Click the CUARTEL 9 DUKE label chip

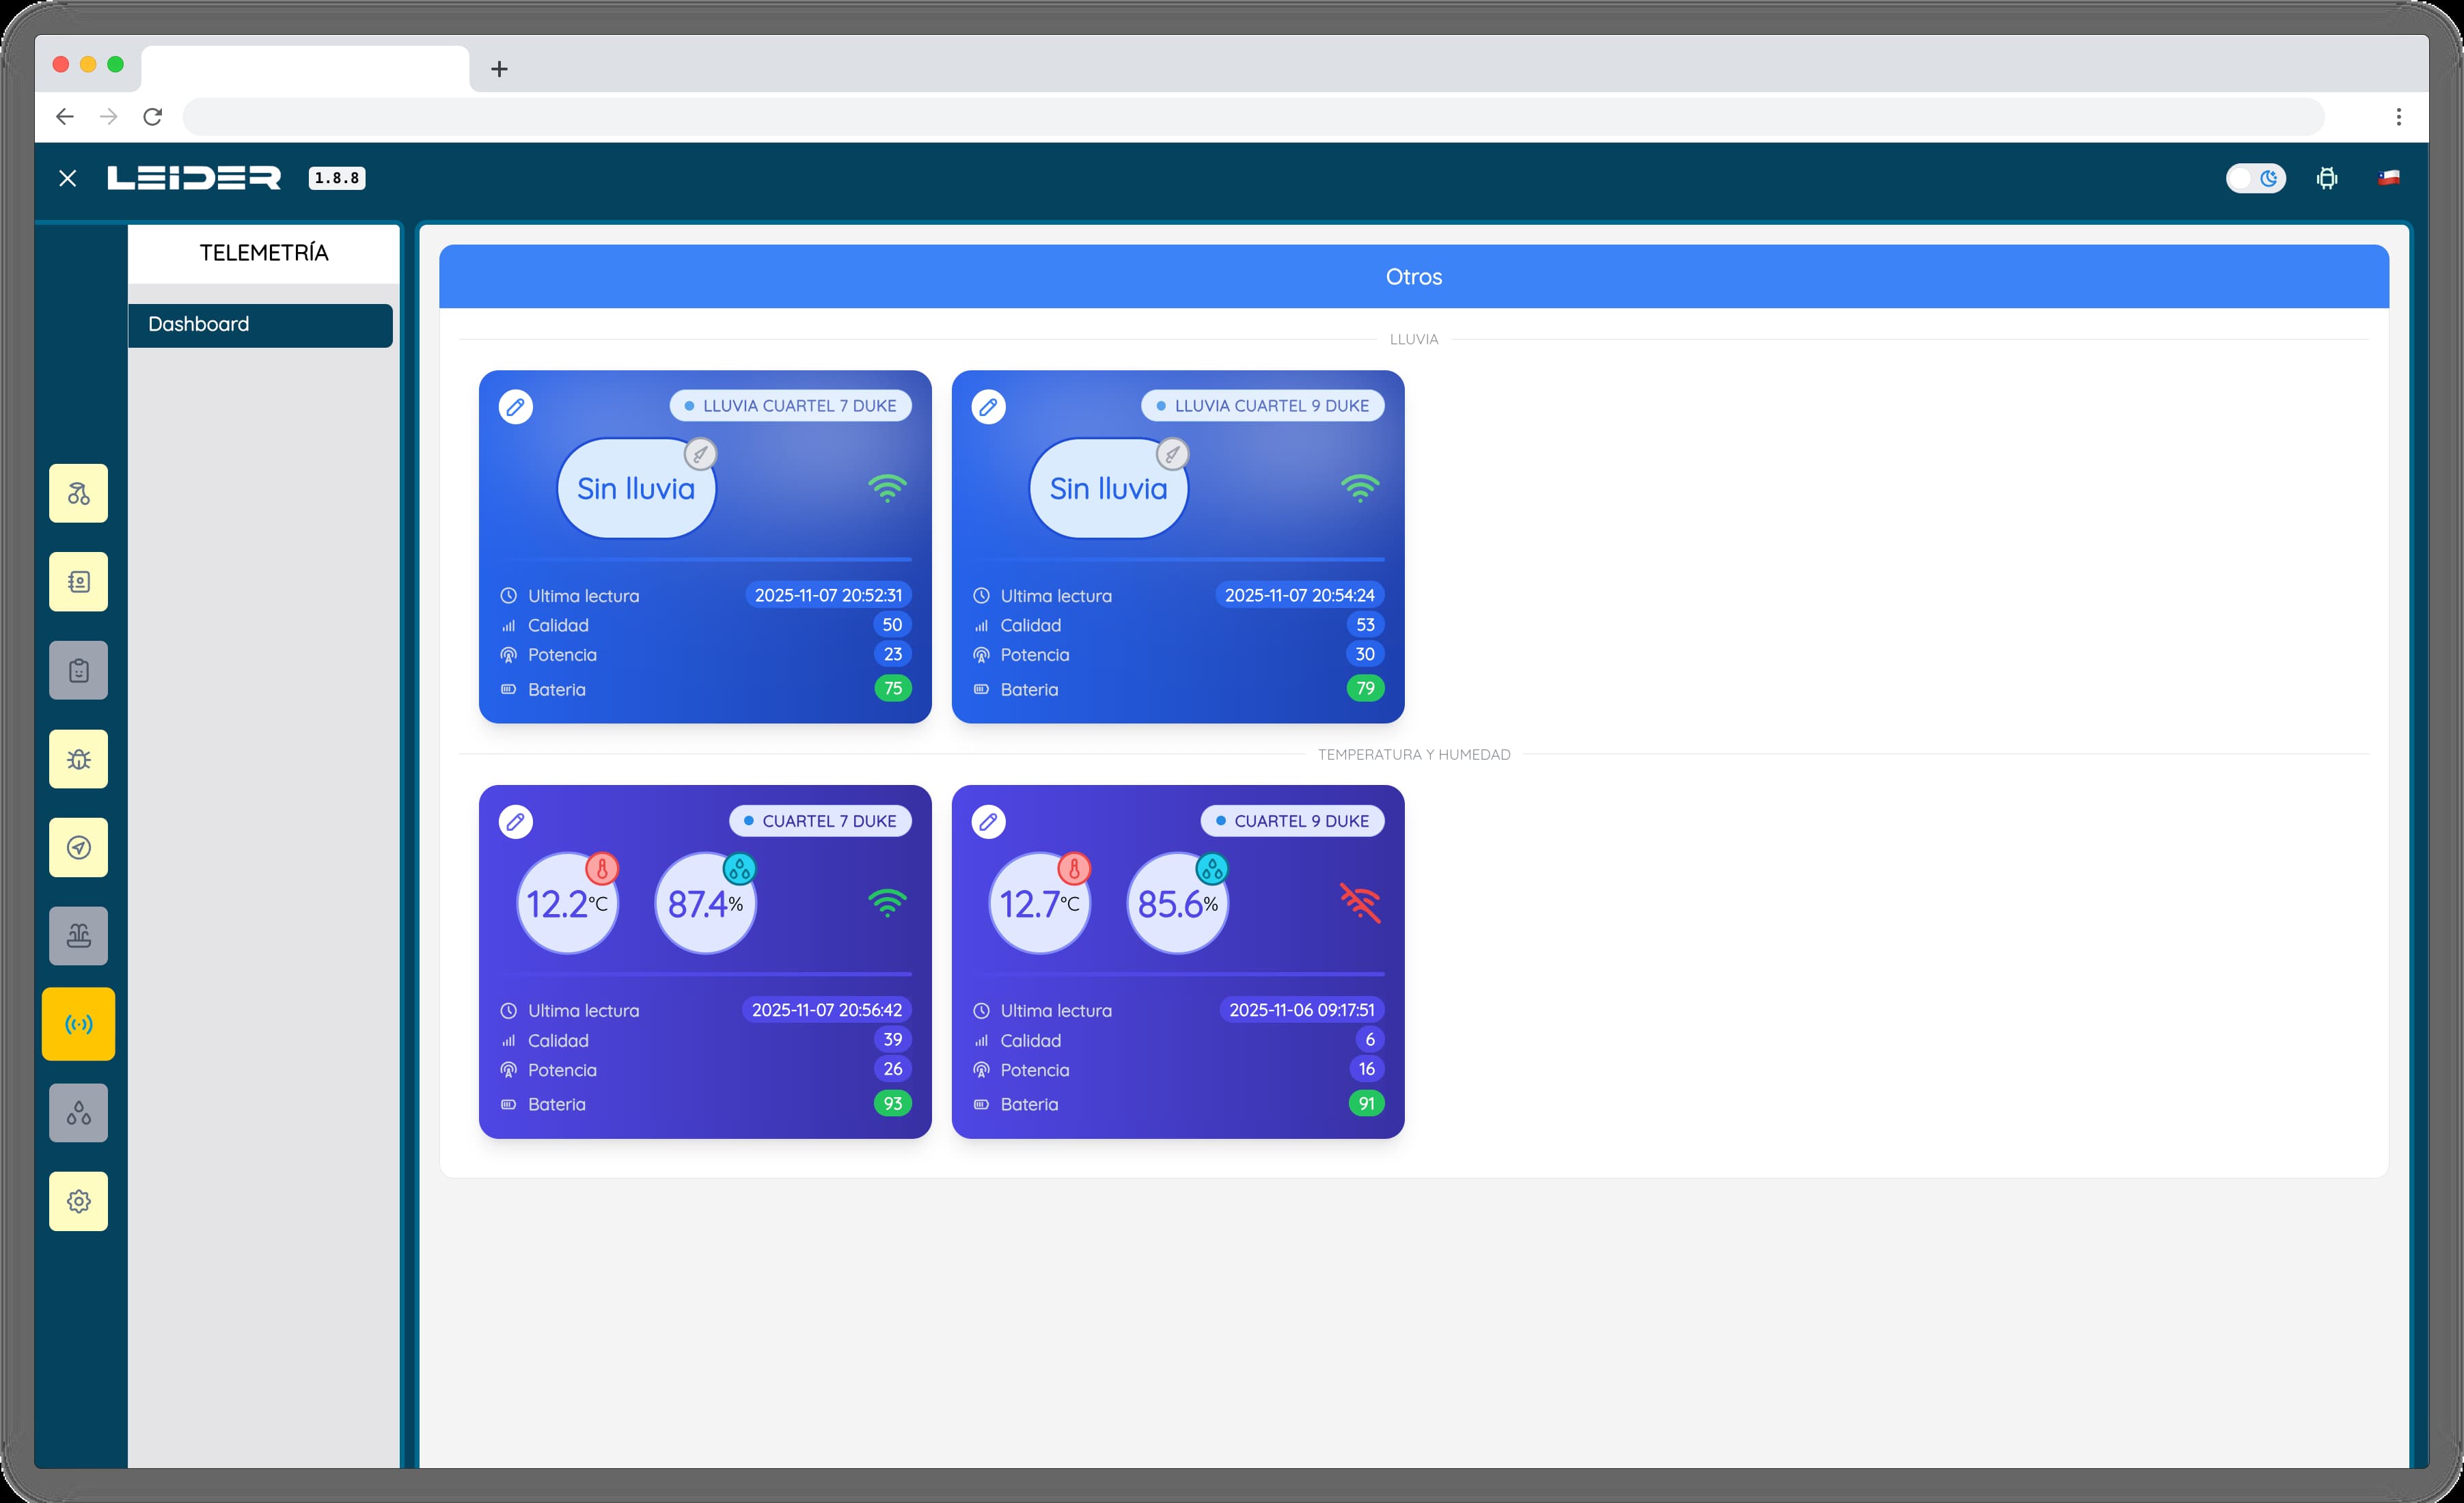(1292, 821)
